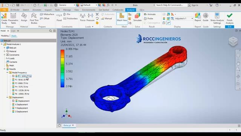Switch to the 3D Model ribbon tab

pos(15,10)
